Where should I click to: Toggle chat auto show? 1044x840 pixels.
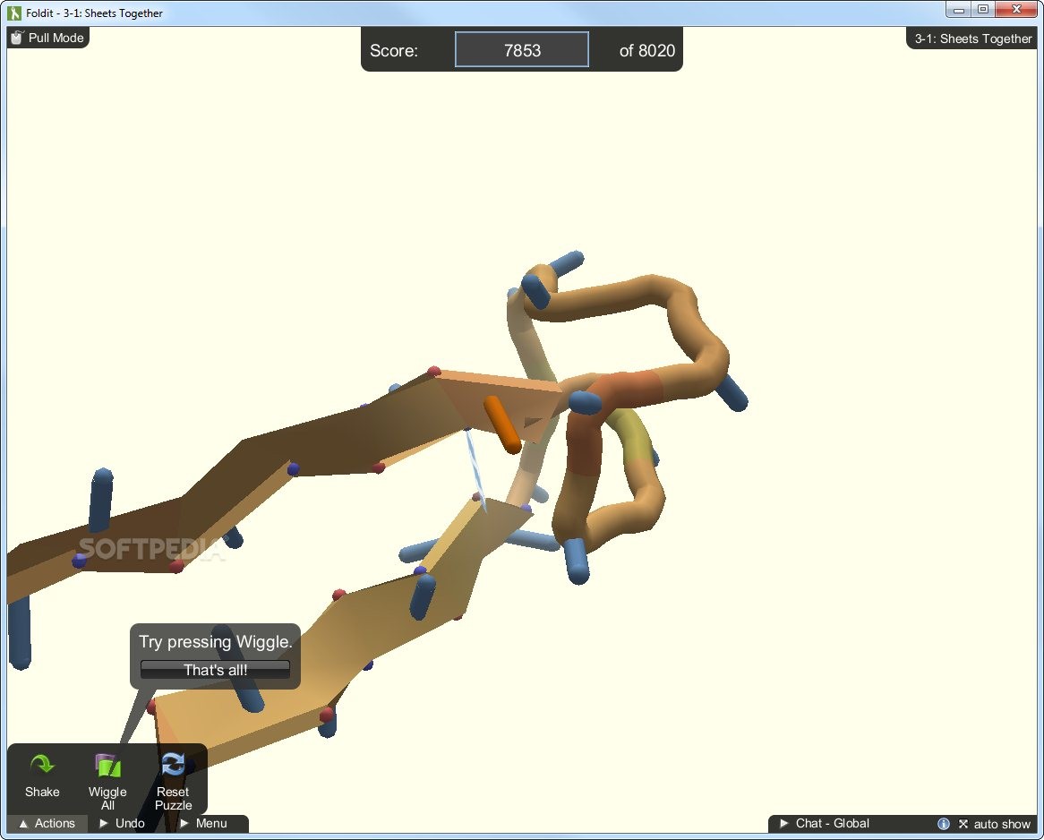[995, 824]
